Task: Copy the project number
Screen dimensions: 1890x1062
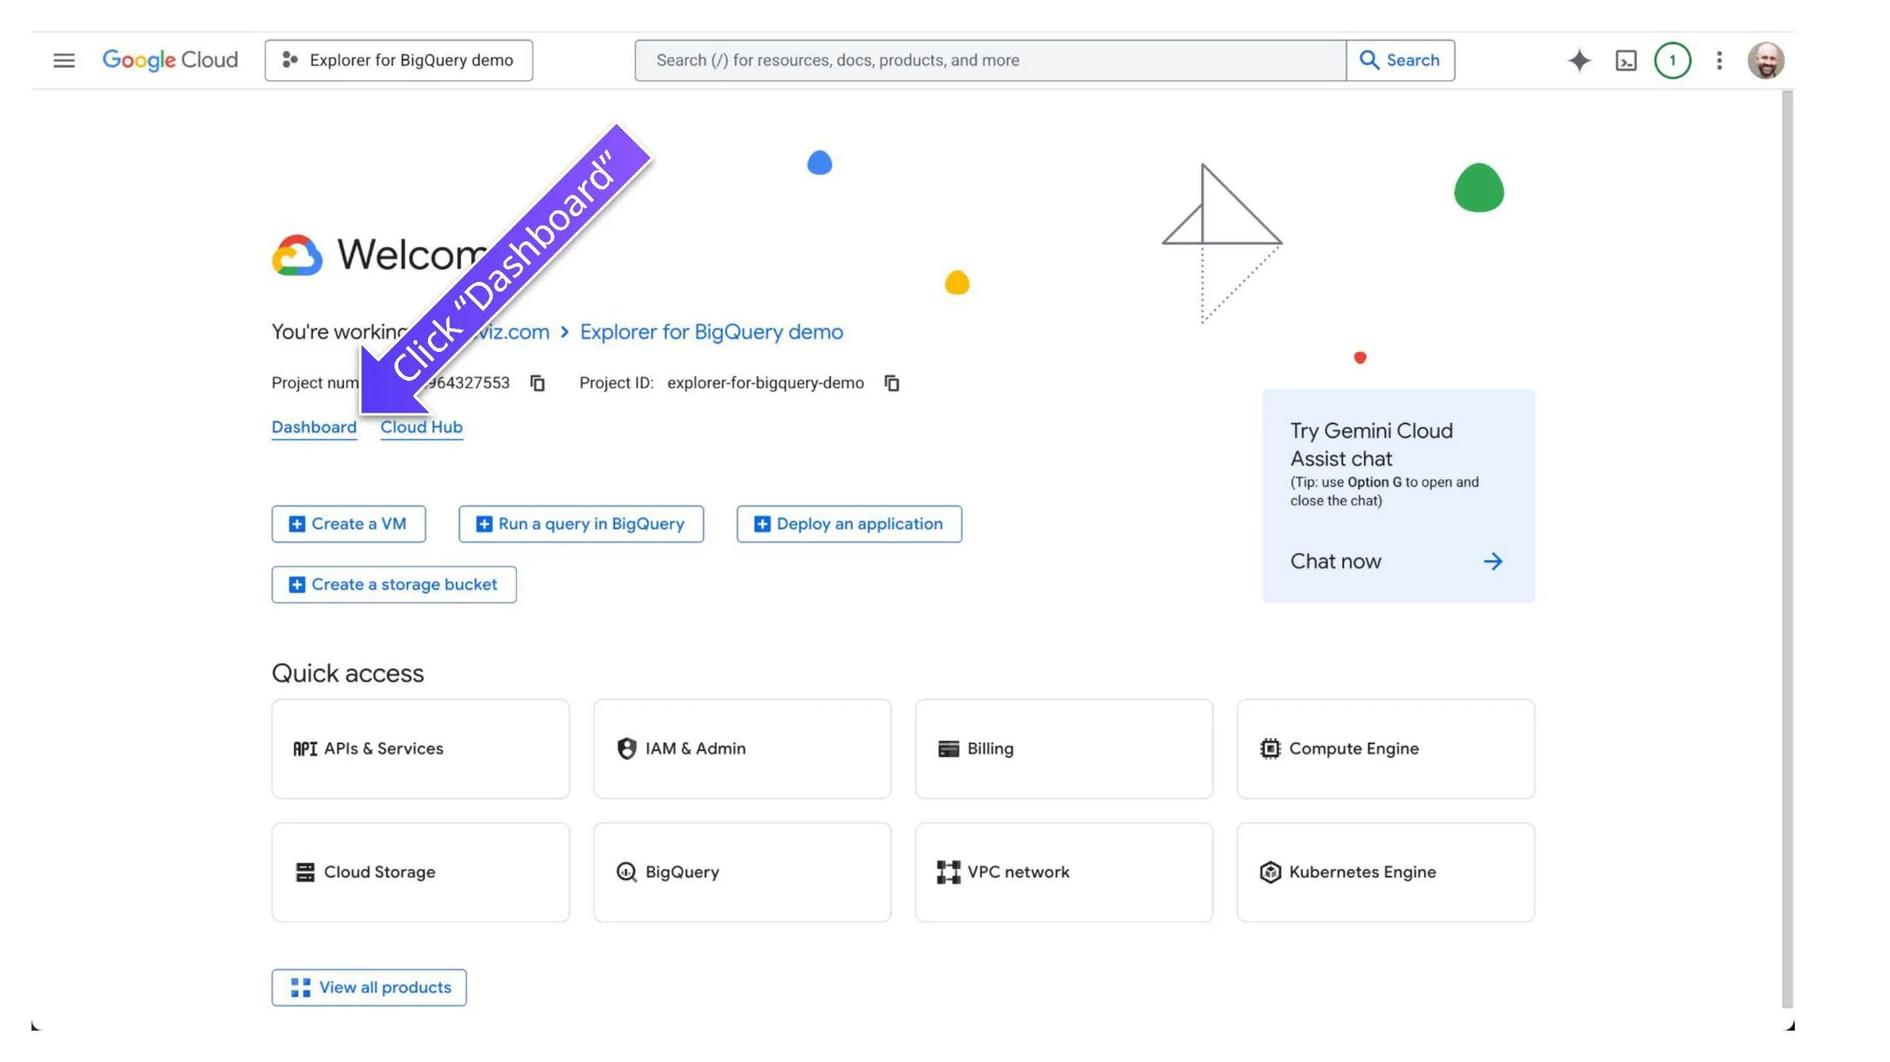Action: click(x=538, y=383)
